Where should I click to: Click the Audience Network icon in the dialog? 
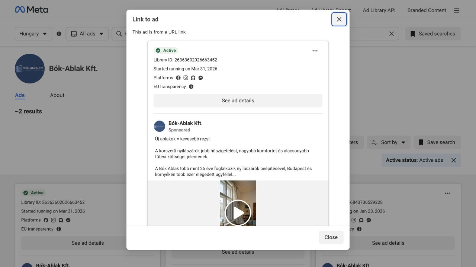click(193, 78)
